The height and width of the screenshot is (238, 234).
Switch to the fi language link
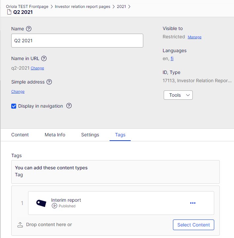tap(172, 58)
